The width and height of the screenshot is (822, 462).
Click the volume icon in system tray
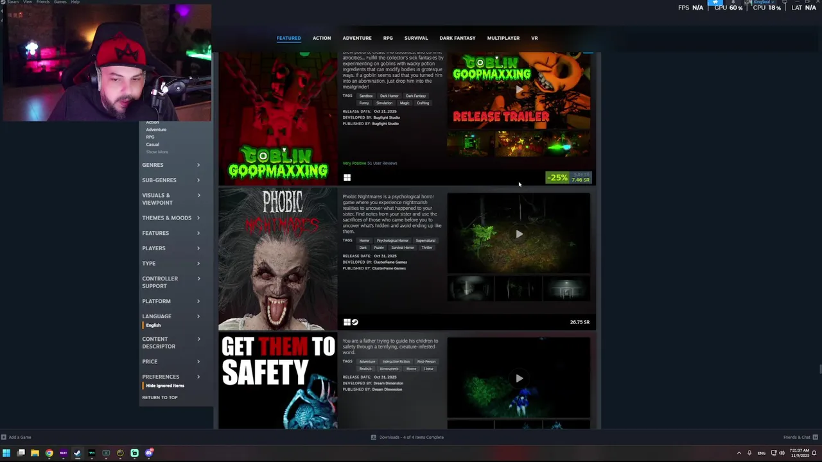[782, 453]
